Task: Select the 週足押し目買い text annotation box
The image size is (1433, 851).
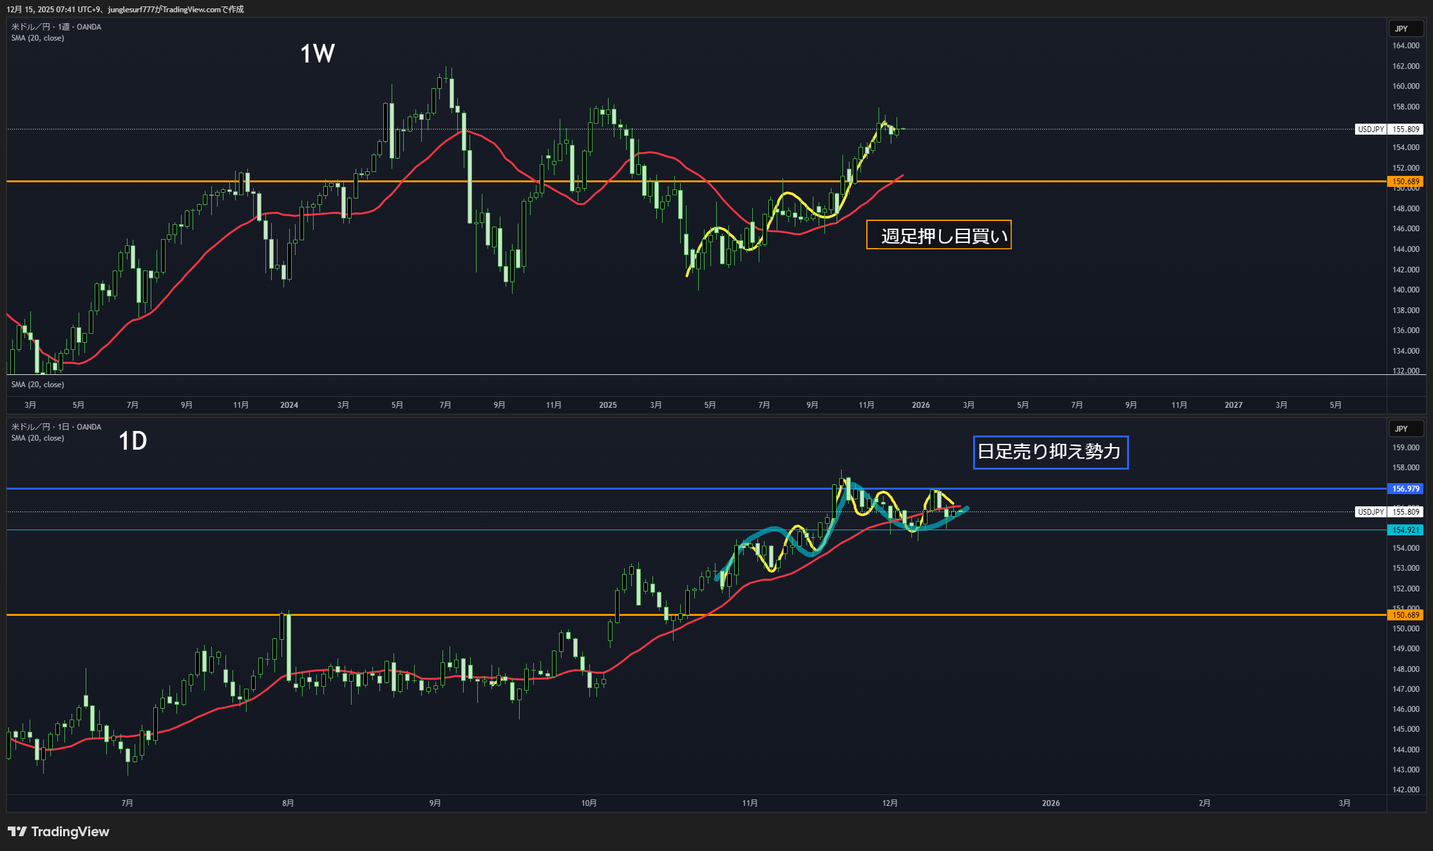Action: pyautogui.click(x=938, y=235)
